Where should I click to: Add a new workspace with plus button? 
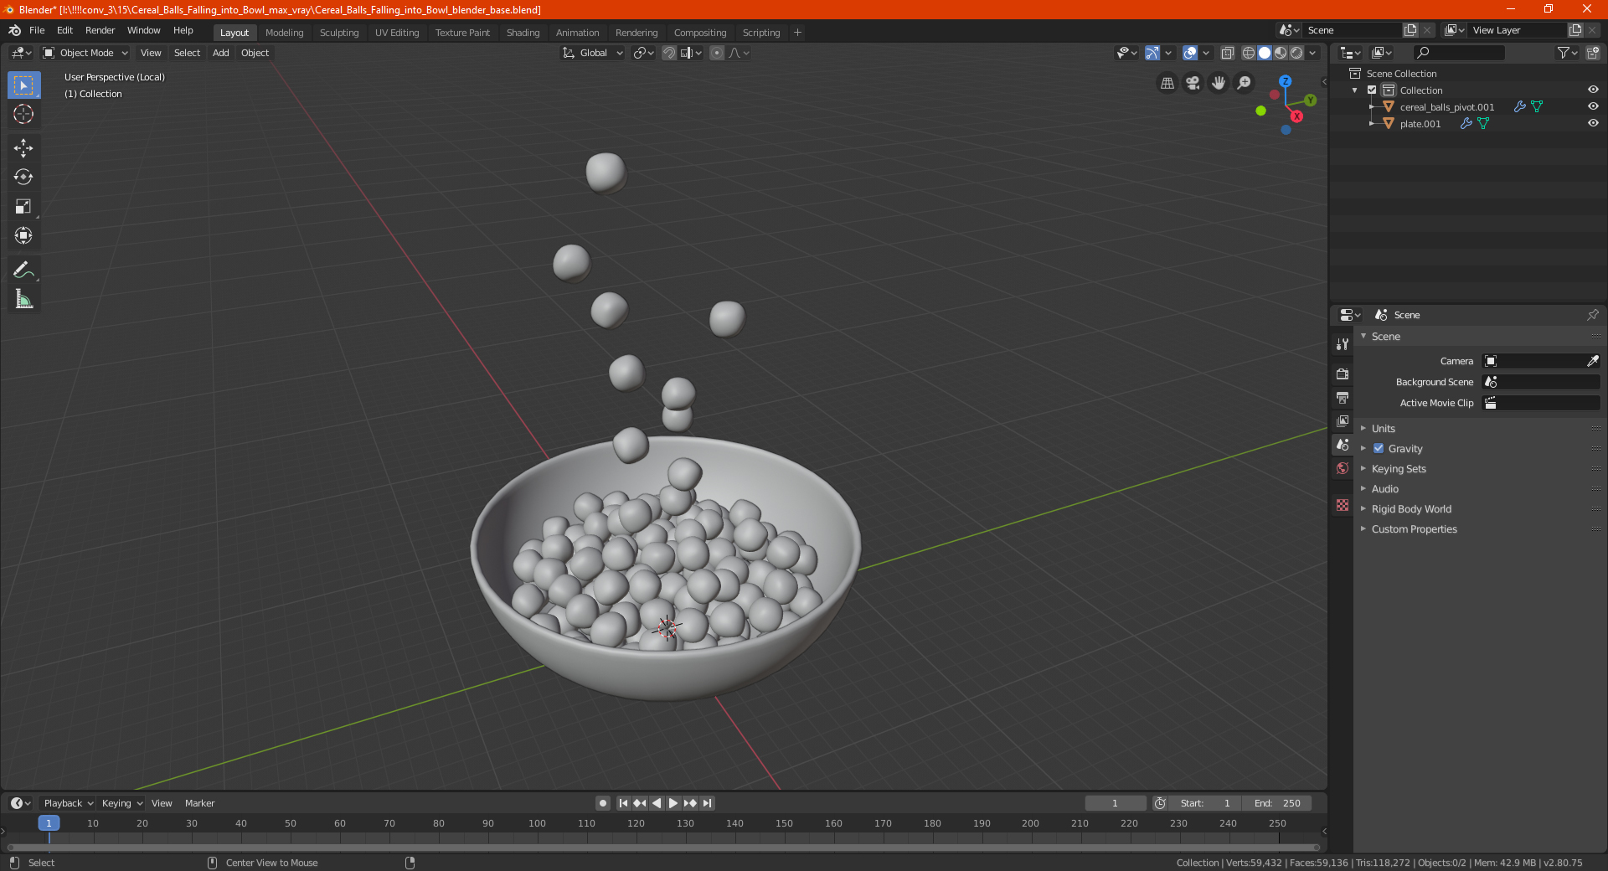click(x=797, y=33)
